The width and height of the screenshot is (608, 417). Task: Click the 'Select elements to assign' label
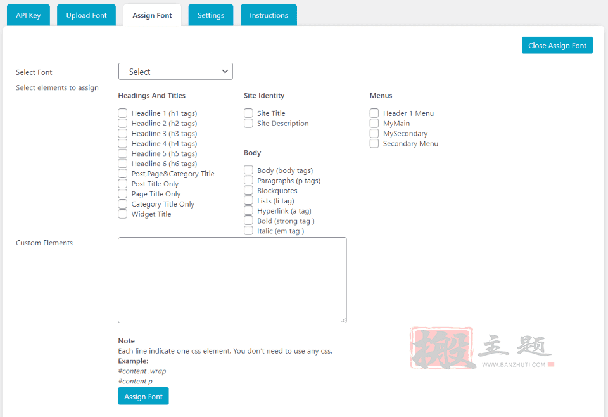pos(58,87)
